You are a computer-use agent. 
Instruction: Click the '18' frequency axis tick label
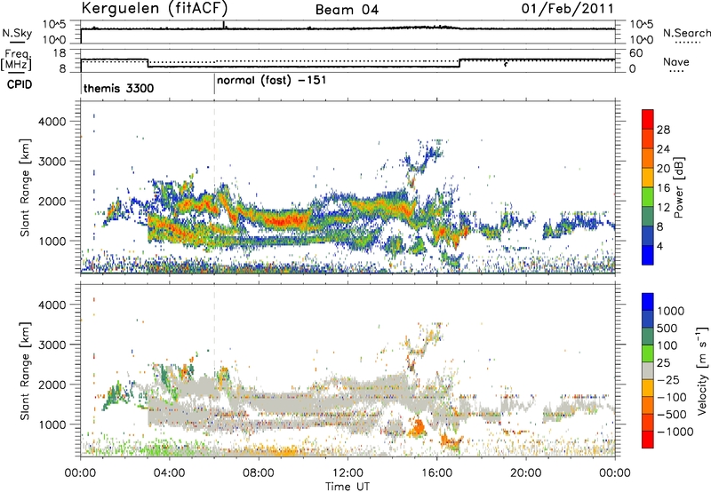point(60,53)
